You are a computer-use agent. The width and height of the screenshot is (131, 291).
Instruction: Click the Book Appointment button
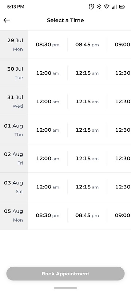65,274
